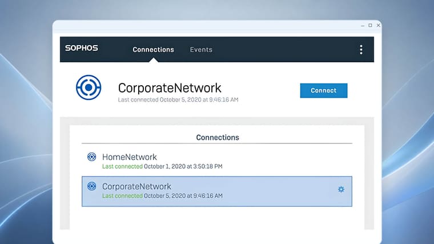This screenshot has width=434, height=244.
Task: Click the HomeNetwork row's connection icon
Action: [91, 157]
